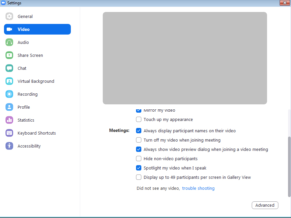The height and width of the screenshot is (218, 291).
Task: Toggle Always show video preview dialog
Action: tap(139, 149)
